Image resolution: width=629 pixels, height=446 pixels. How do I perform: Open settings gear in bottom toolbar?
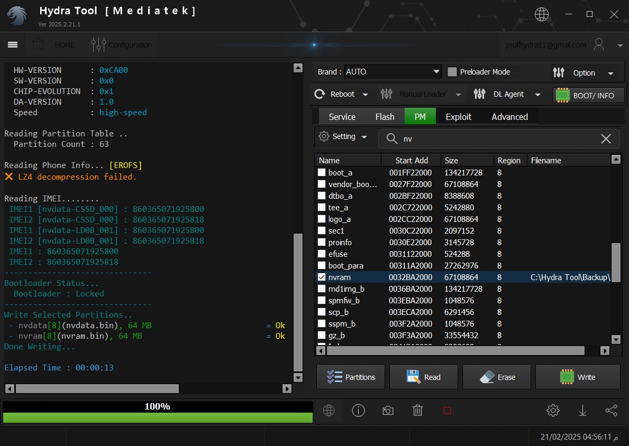pyautogui.click(x=553, y=411)
